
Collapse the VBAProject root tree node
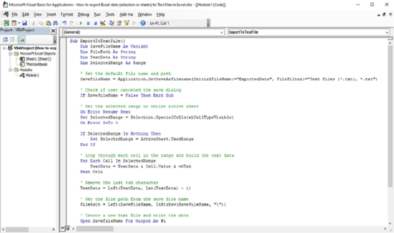tap(4, 48)
